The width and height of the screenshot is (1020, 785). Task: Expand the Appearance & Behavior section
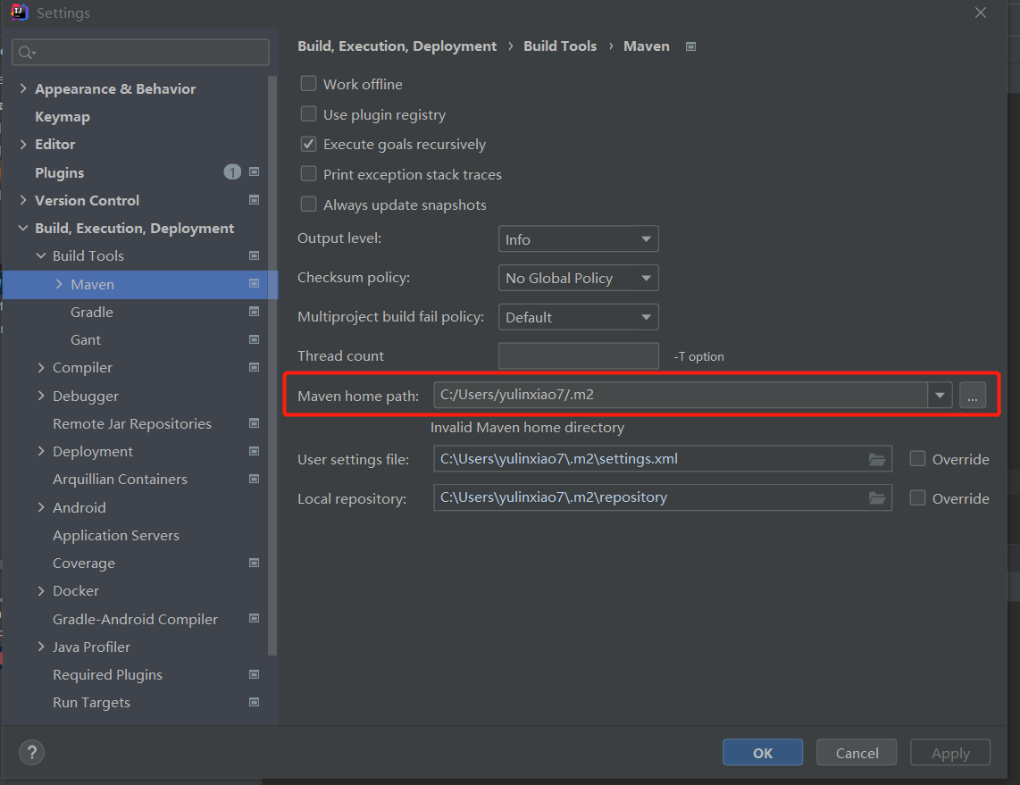[x=23, y=88]
